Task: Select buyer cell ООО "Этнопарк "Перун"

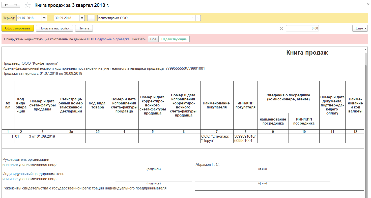Action: (217, 138)
